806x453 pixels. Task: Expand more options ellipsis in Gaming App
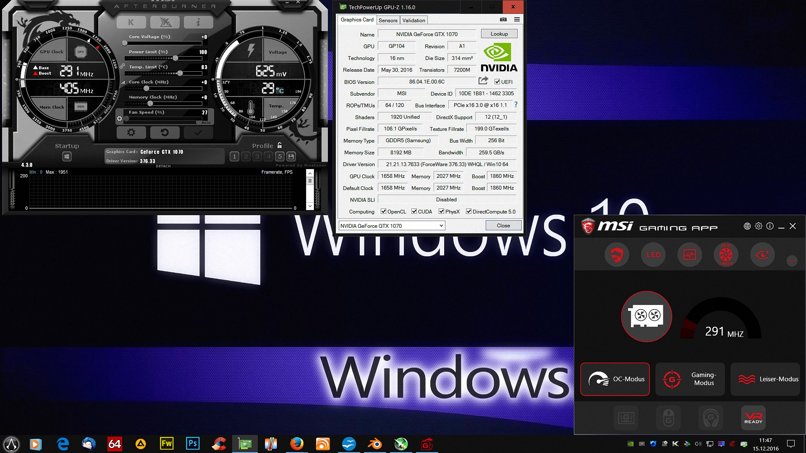coord(792,261)
